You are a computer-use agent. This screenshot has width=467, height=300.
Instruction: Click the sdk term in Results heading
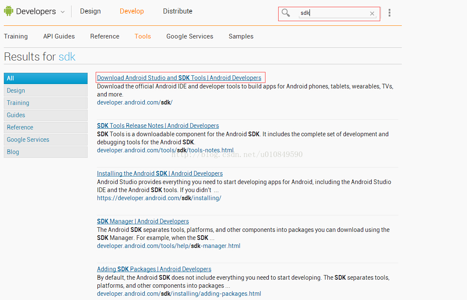(x=67, y=57)
